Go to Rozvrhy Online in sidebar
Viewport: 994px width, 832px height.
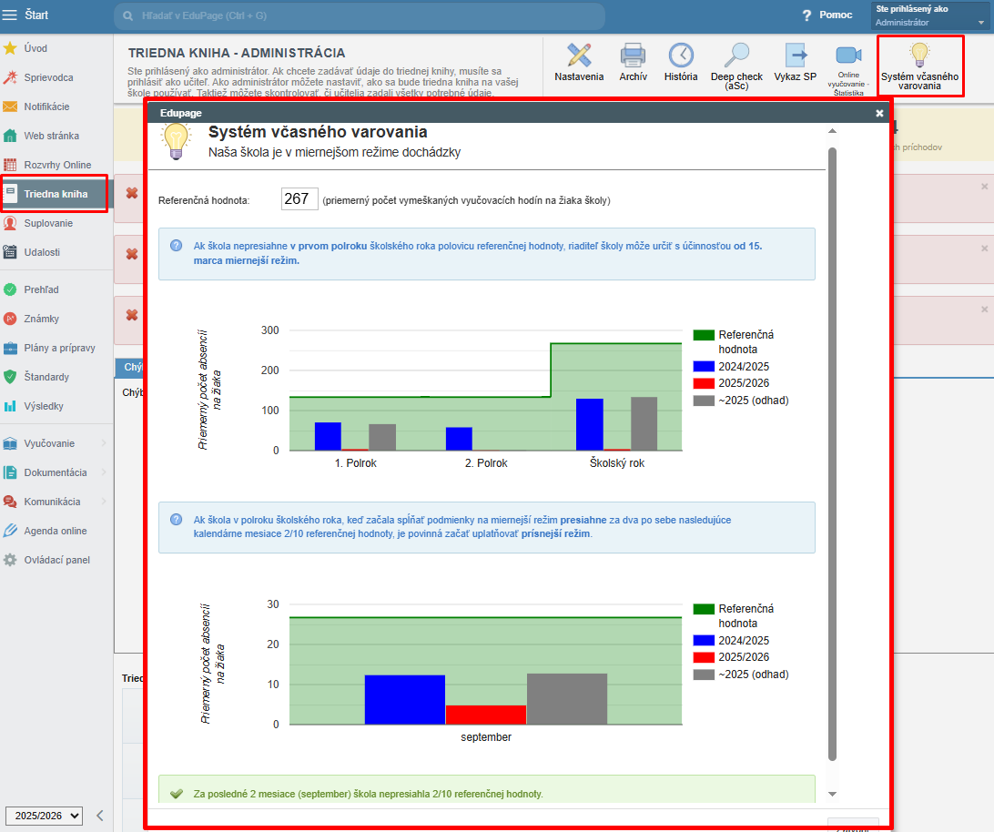point(56,165)
